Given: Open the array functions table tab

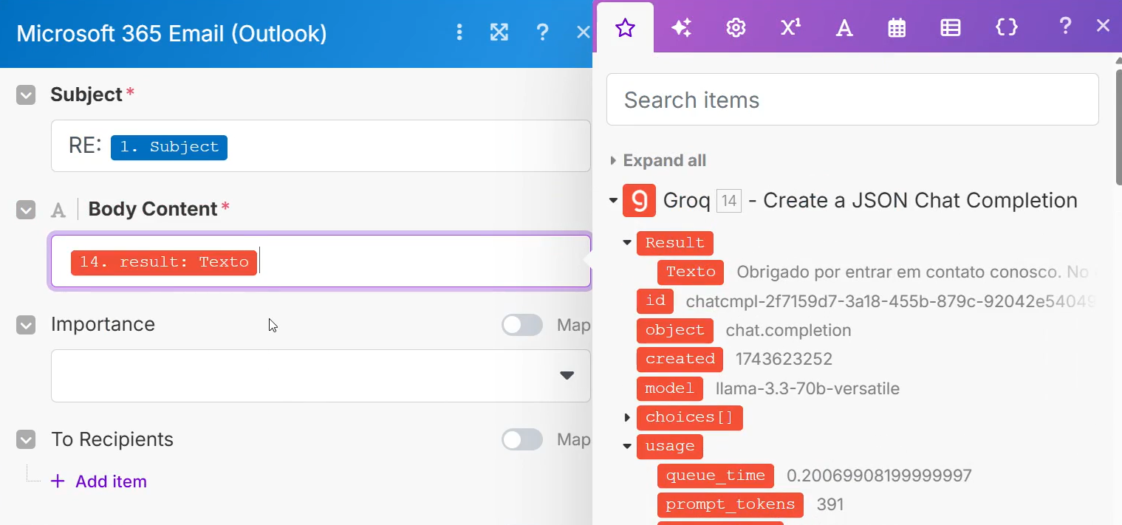Looking at the screenshot, I should [x=951, y=28].
